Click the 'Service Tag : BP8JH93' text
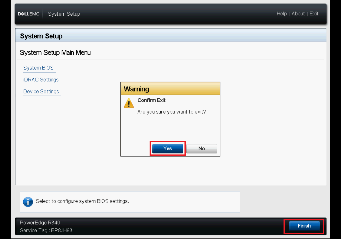This screenshot has width=341, height=239. 46,231
